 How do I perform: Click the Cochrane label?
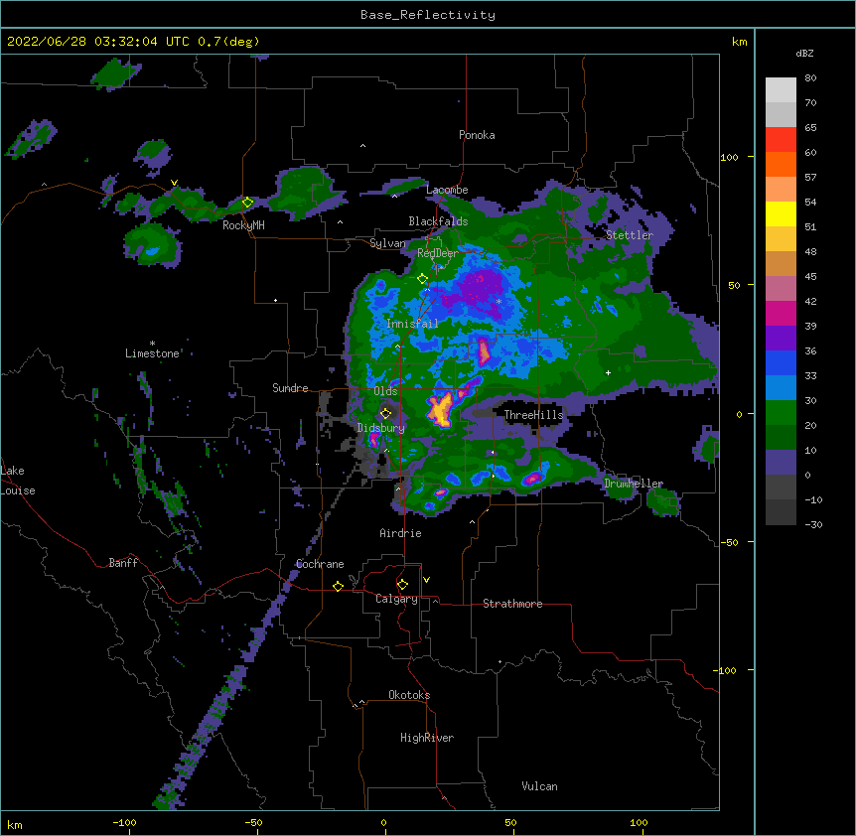tap(320, 564)
